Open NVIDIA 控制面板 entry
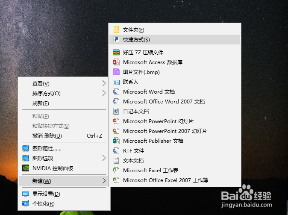 coord(64,168)
